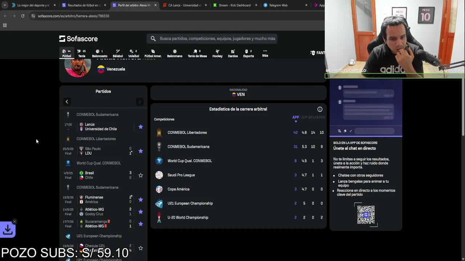Image resolution: width=465 pixels, height=261 pixels.
Task: Click U21 European Championship matches heading
Action: click(99, 236)
